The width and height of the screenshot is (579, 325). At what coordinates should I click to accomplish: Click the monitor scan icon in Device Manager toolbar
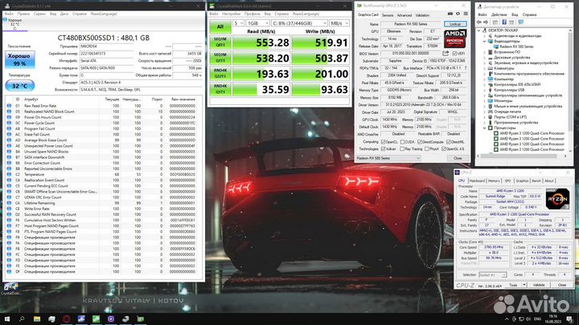pos(520,22)
